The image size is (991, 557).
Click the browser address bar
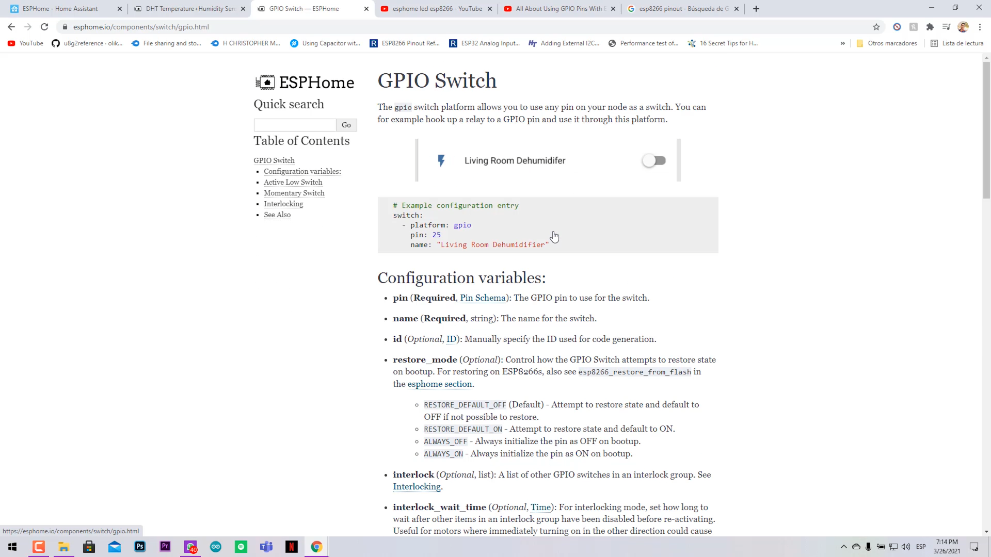coord(465,27)
